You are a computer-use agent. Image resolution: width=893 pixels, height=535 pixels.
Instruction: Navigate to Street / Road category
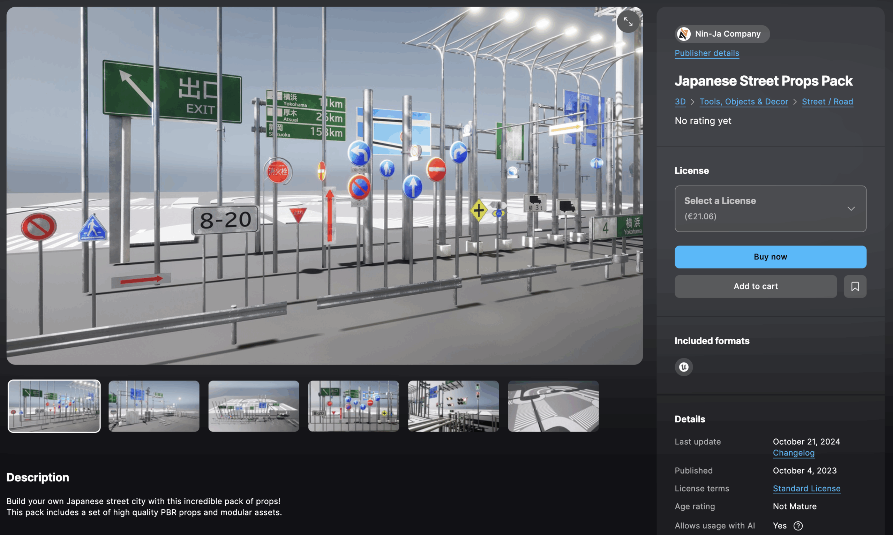(x=827, y=102)
